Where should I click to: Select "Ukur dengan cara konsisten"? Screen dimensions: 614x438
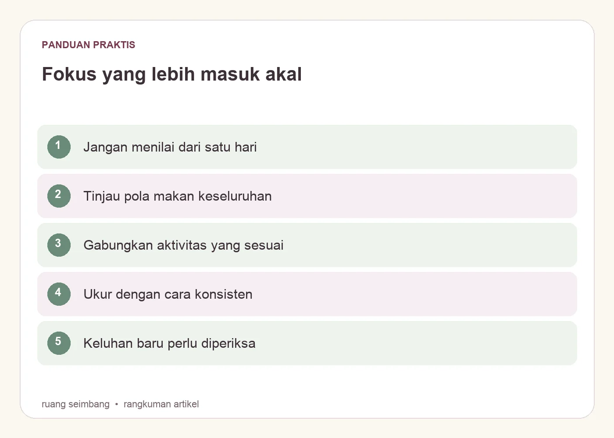coord(168,294)
